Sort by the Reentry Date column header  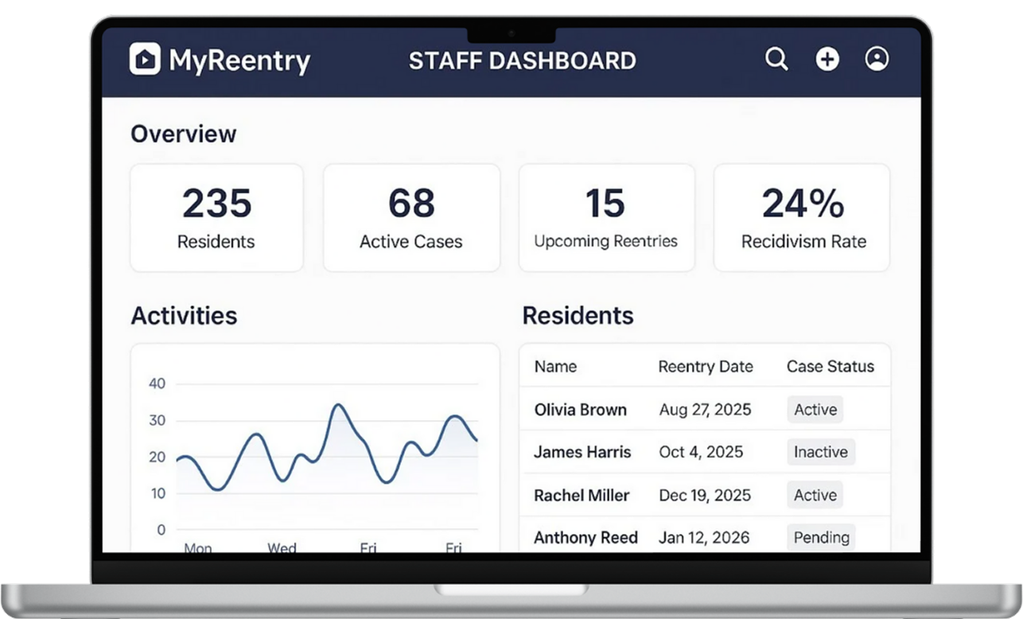[x=706, y=367]
